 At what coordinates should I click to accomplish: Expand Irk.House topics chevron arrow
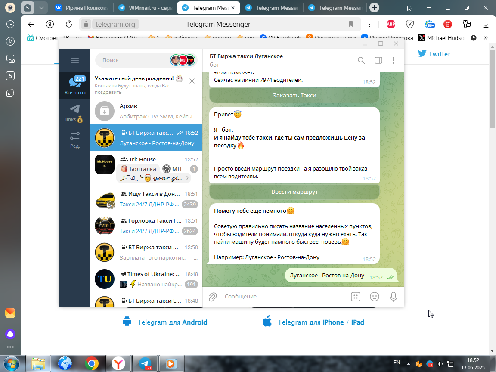(188, 178)
